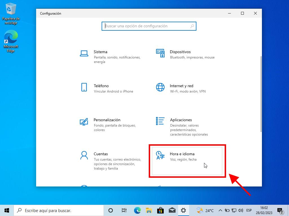Open Internet y red globe icon
The width and height of the screenshot is (289, 216).
(x=160, y=87)
